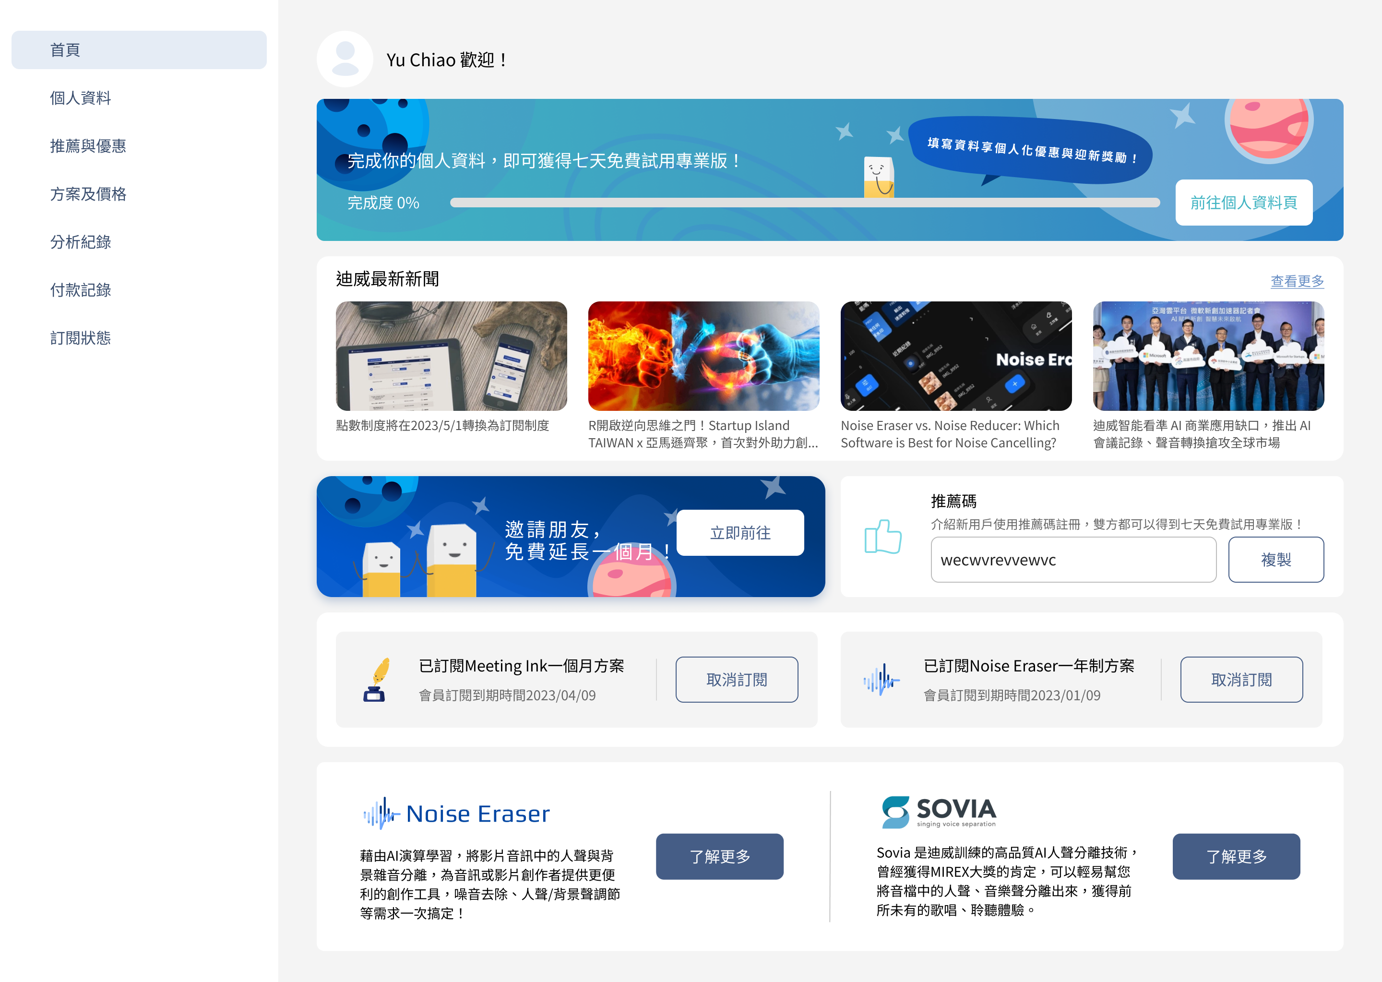
Task: Click the 前往個人資料頁 button
Action: (x=1243, y=203)
